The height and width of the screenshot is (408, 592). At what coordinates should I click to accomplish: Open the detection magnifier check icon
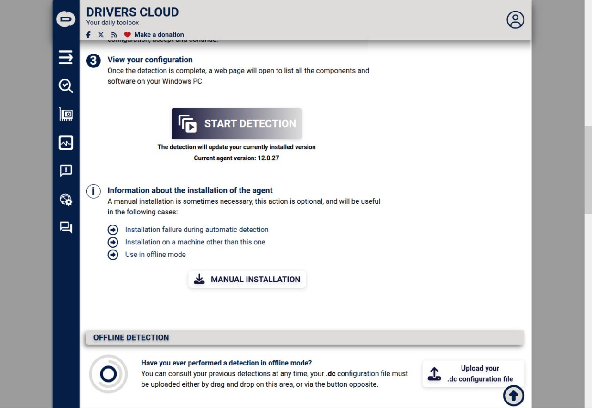click(x=66, y=85)
